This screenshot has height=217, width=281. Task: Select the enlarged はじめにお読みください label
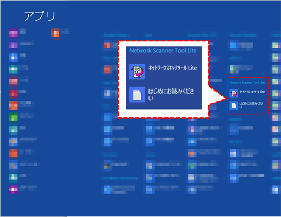tap(171, 95)
